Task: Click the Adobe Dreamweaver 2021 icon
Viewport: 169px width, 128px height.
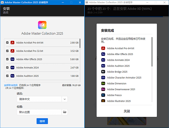Action: coord(103,89)
